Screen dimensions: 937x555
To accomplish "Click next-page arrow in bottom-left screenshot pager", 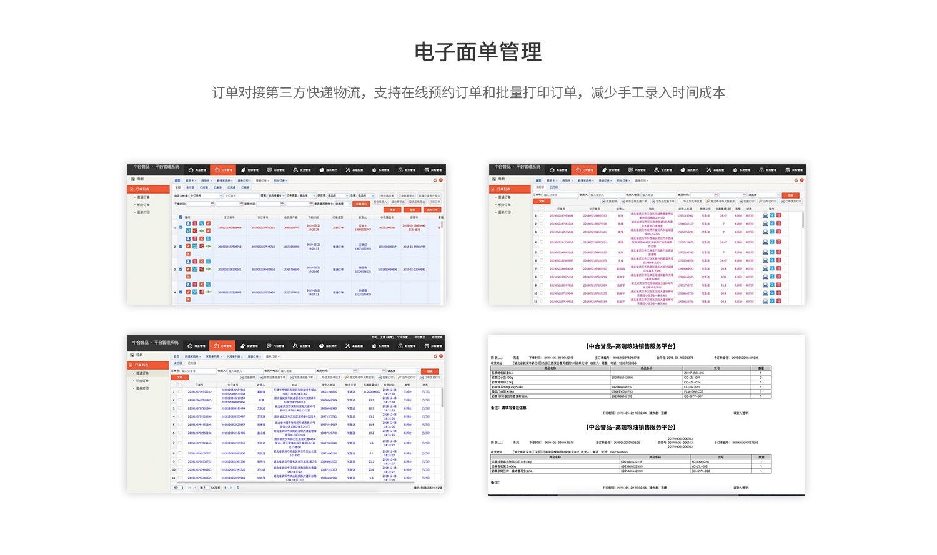I will pos(226,488).
